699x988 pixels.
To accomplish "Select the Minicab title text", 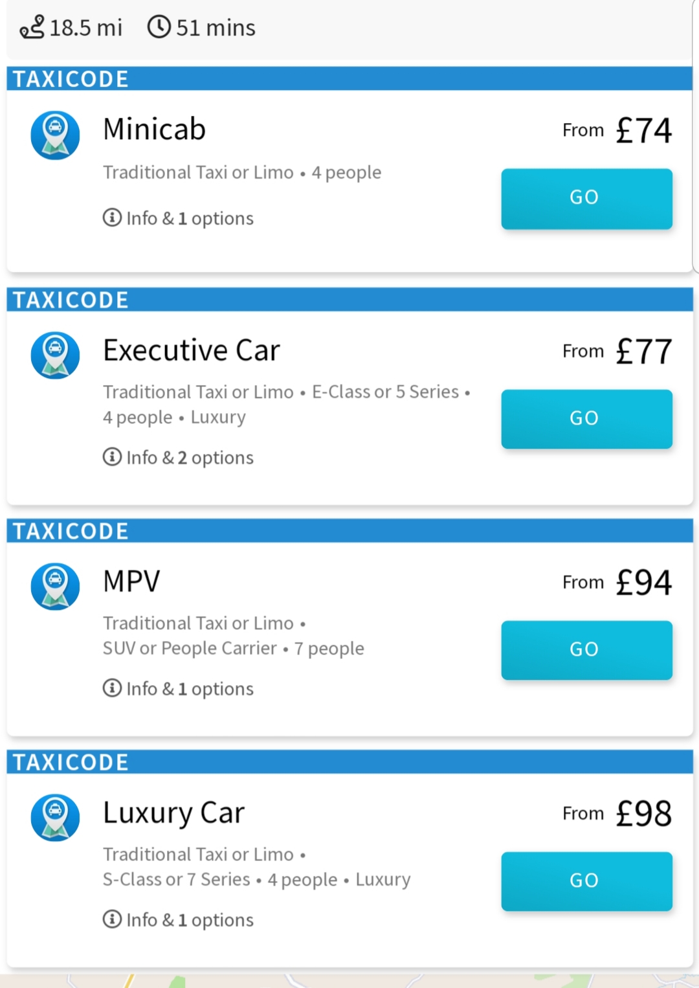I will click(155, 129).
